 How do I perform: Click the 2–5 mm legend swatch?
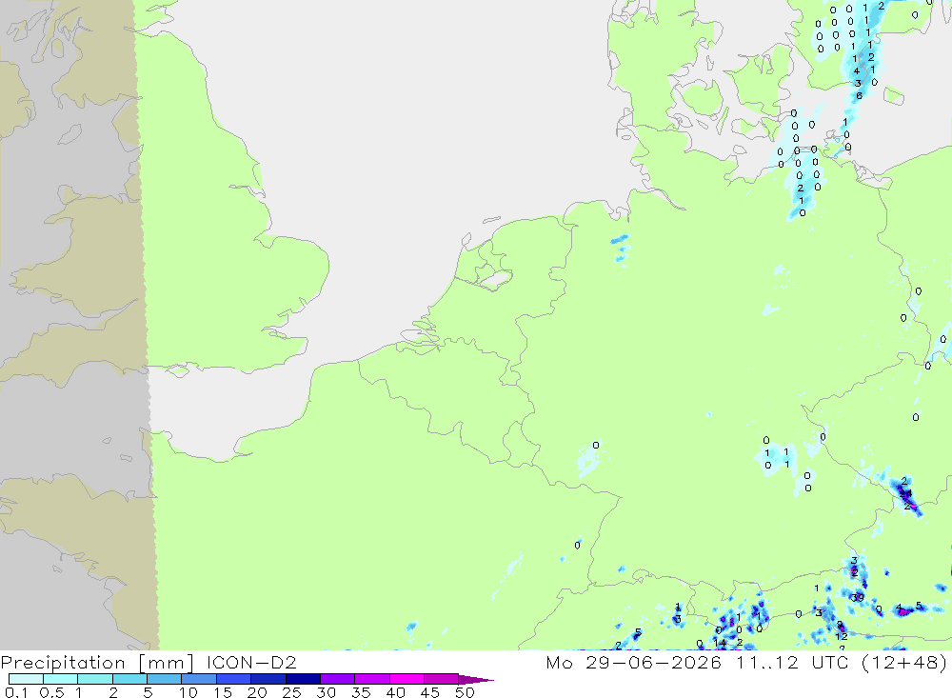(x=129, y=679)
